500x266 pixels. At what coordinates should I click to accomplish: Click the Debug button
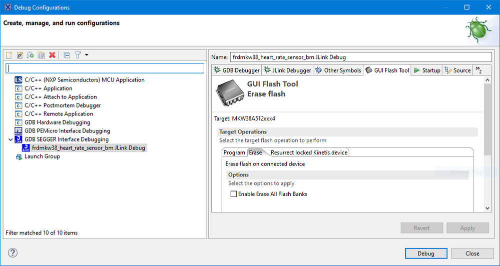tap(426, 253)
